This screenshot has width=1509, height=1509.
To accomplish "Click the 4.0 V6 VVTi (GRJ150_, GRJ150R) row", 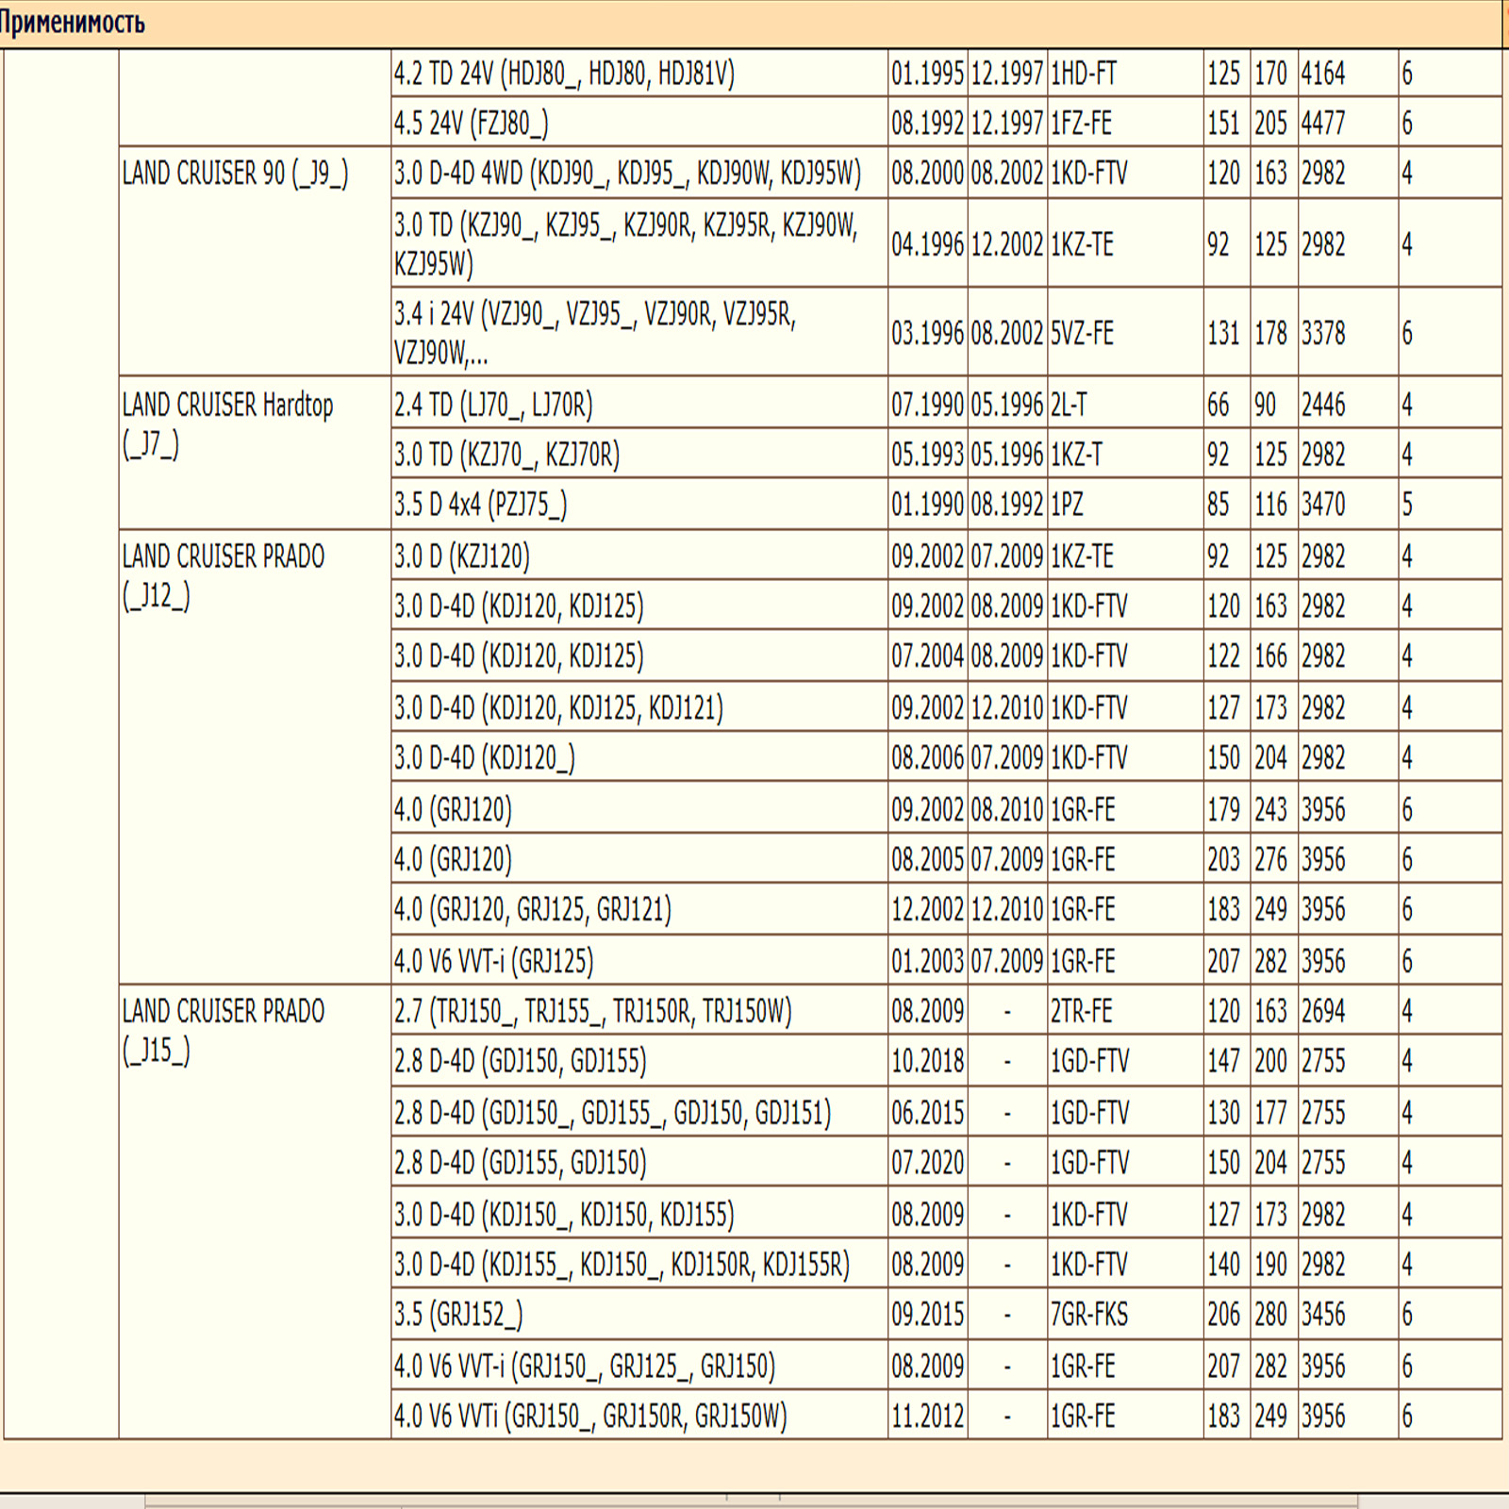I will [590, 1416].
